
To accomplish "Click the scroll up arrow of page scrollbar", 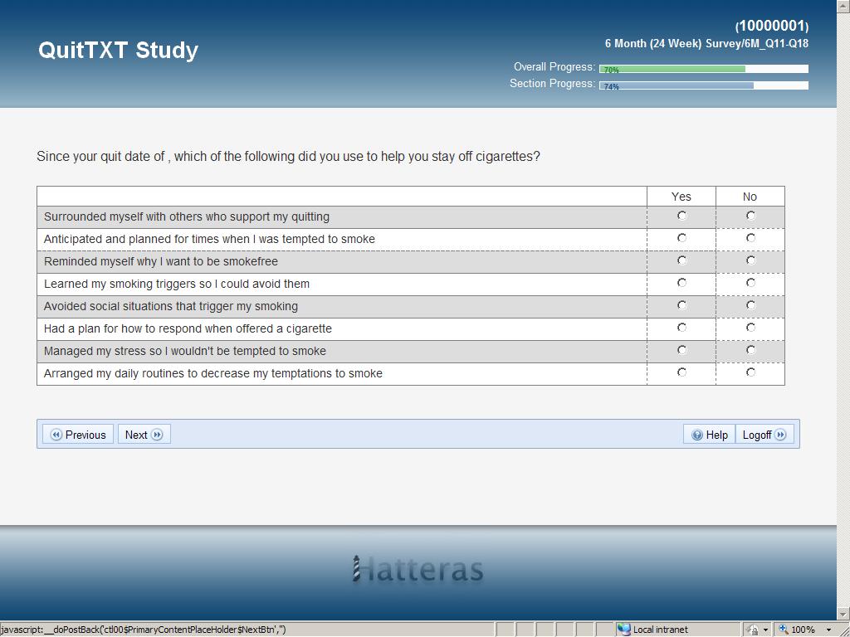I will tap(843, 6).
